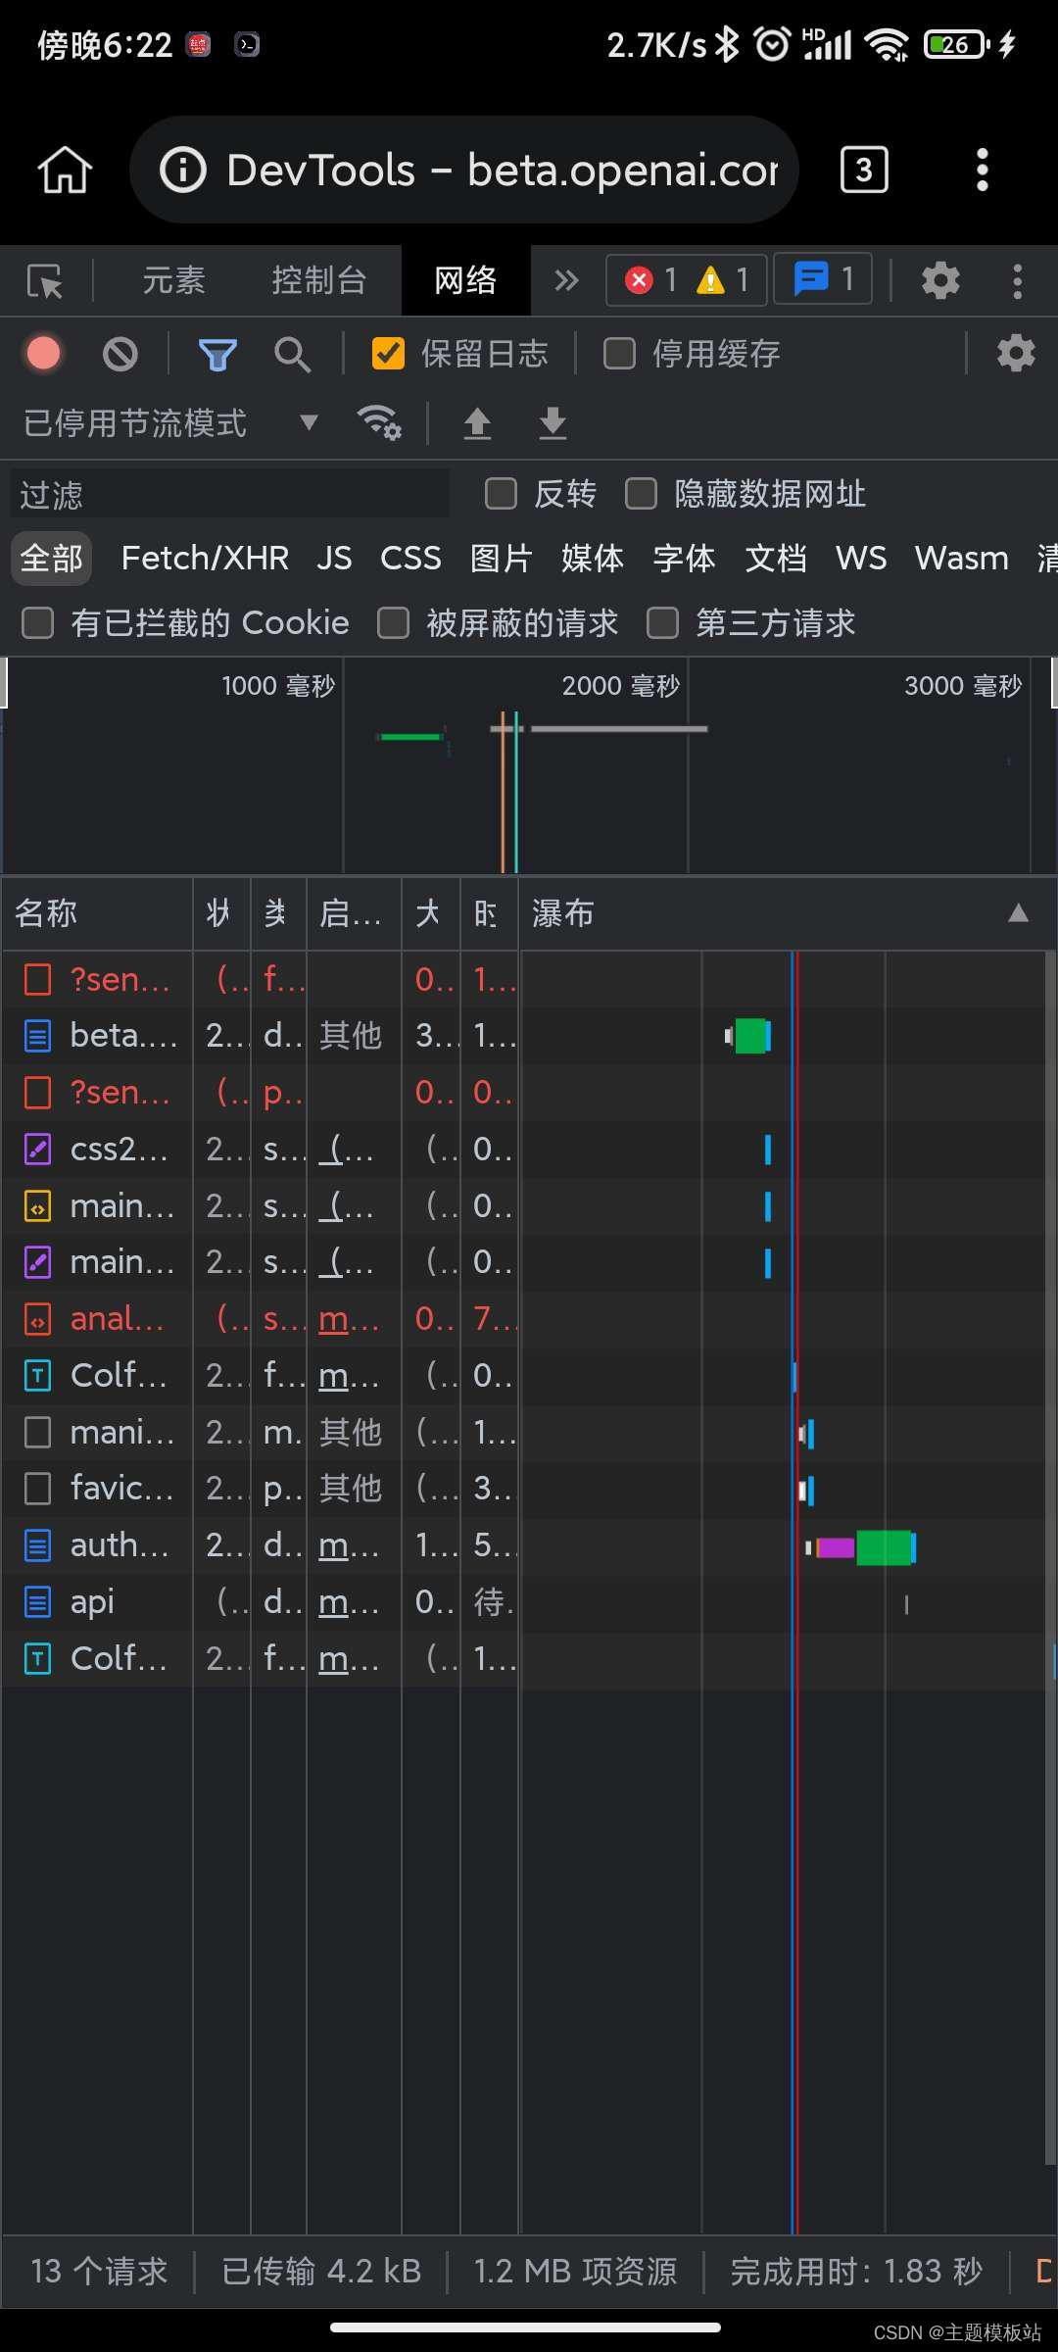The height and width of the screenshot is (2352, 1058).
Task: Click beta row green waterfall bar
Action: coord(750,1036)
